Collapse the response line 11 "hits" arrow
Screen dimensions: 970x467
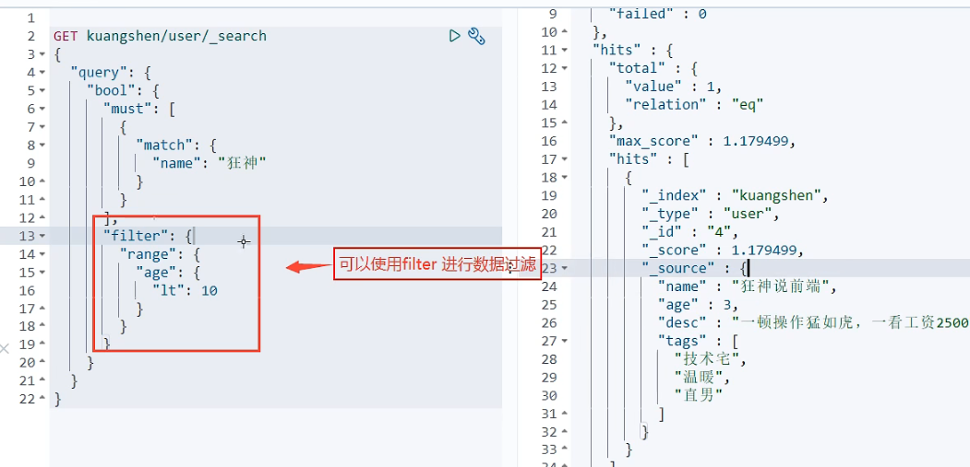coord(564,50)
